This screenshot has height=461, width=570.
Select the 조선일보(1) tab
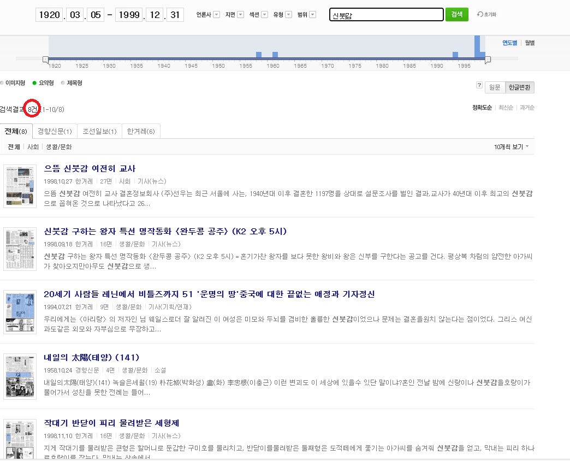tap(99, 131)
